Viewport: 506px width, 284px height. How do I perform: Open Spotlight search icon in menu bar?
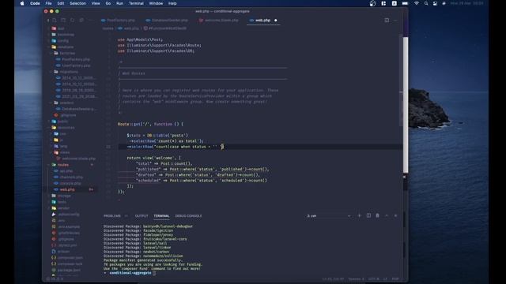(x=426, y=3)
